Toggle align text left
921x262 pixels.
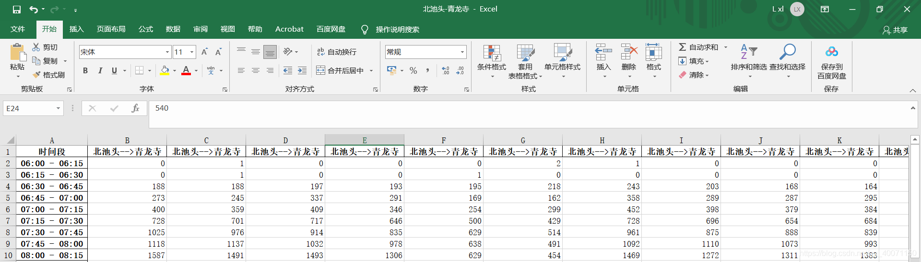(241, 70)
